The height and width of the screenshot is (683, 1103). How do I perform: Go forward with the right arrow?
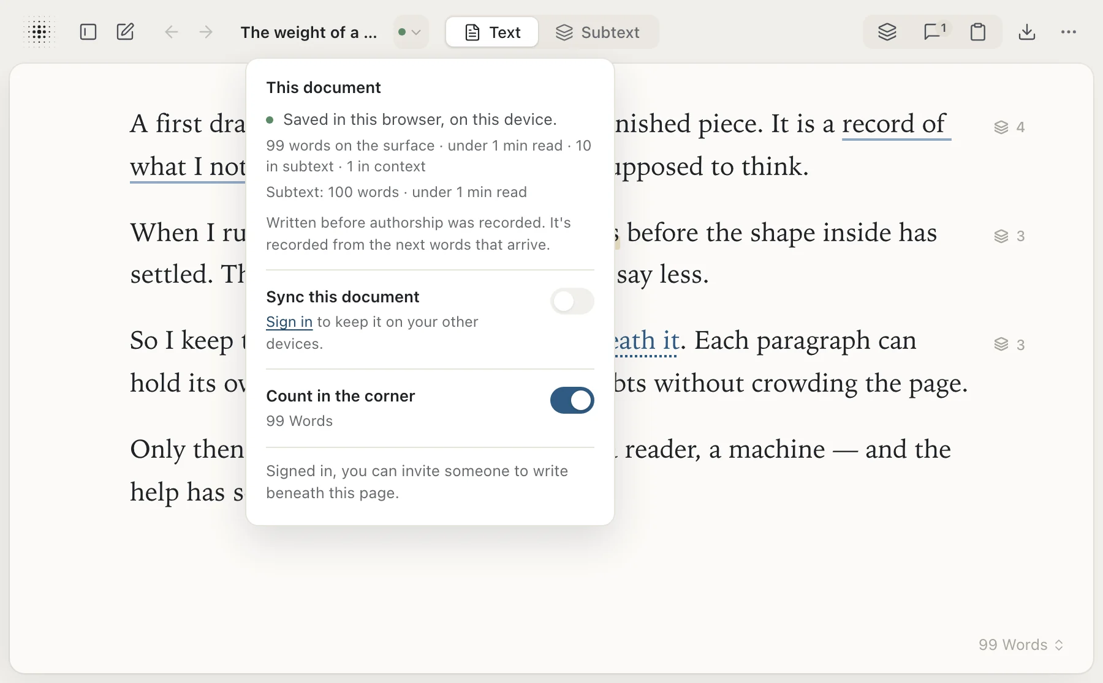coord(206,32)
